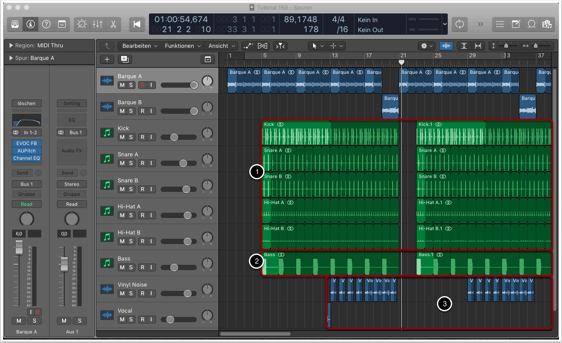This screenshot has height=343, width=562.
Task: Click the Snare A volume slider
Action: (183, 163)
